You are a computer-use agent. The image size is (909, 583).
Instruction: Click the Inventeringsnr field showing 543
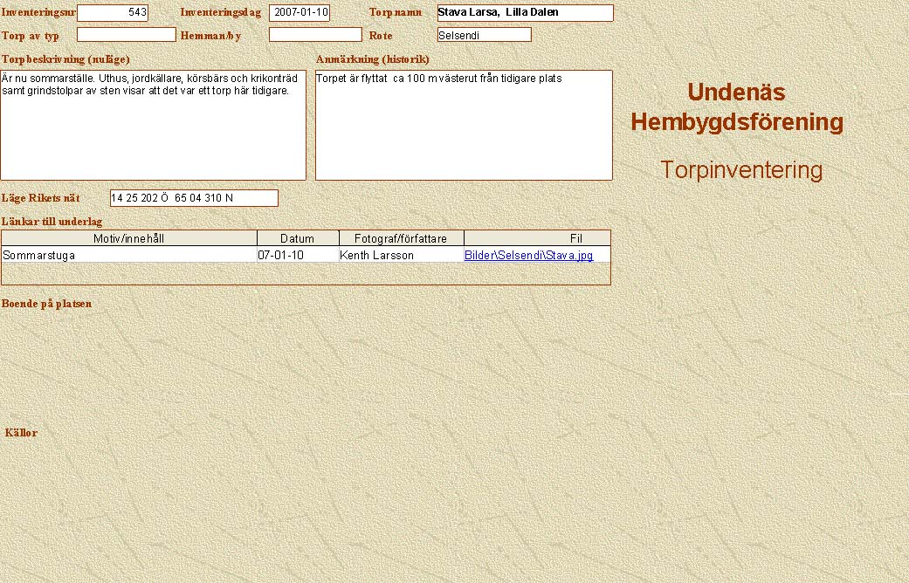113,13
